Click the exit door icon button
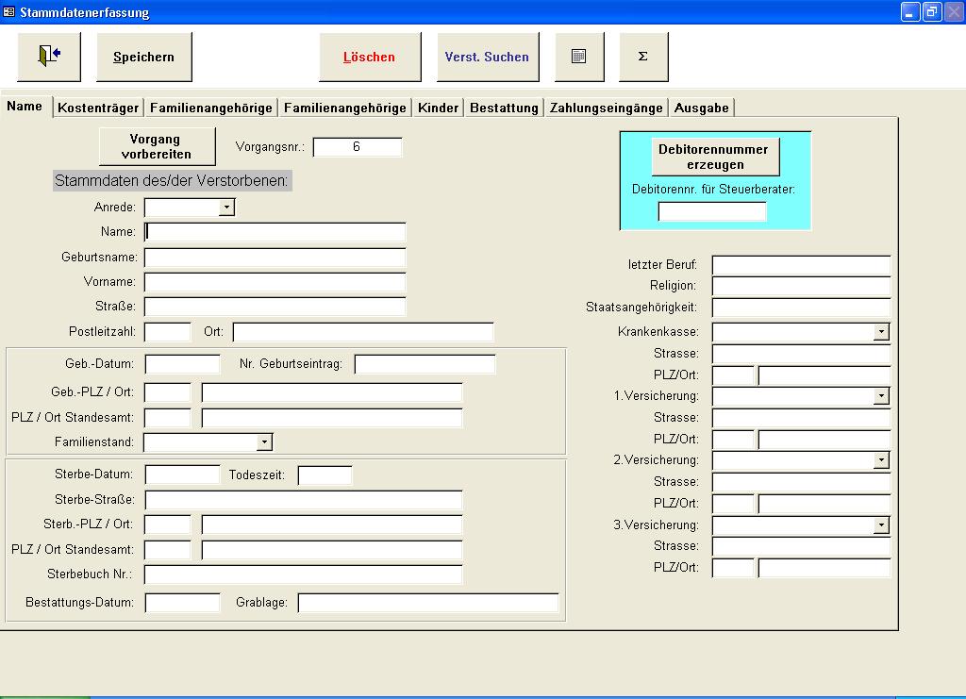Screen dimensions: 966x699 pos(49,57)
